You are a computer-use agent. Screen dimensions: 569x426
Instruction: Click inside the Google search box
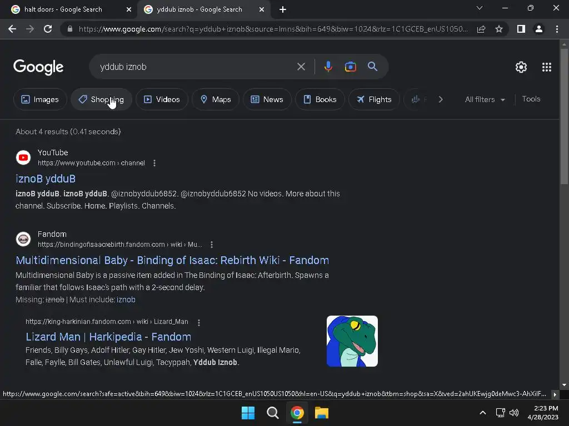(196, 67)
